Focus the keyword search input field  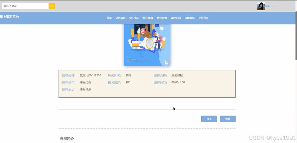coord(25,6)
